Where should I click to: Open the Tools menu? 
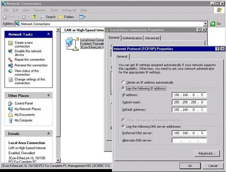pyautogui.click(x=54, y=10)
